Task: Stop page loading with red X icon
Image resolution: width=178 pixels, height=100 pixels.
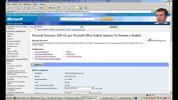Action: point(24,8)
